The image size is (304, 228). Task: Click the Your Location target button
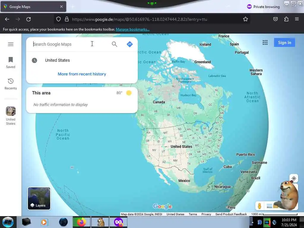294,178
